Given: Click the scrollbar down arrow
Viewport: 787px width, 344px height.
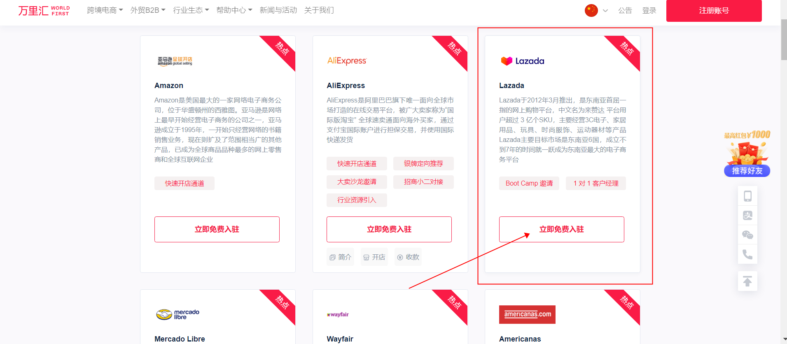Looking at the screenshot, I should pyautogui.click(x=784, y=340).
